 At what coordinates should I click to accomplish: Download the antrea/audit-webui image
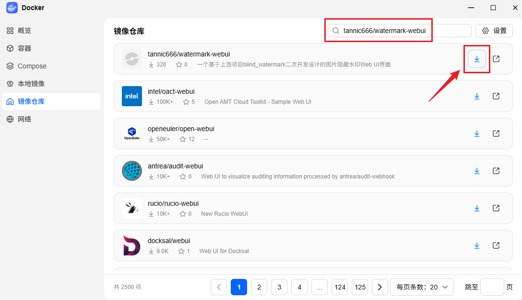[x=477, y=171]
